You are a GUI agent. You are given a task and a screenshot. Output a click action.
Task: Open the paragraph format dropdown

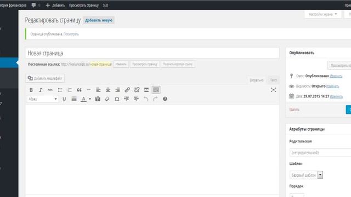pos(43,99)
